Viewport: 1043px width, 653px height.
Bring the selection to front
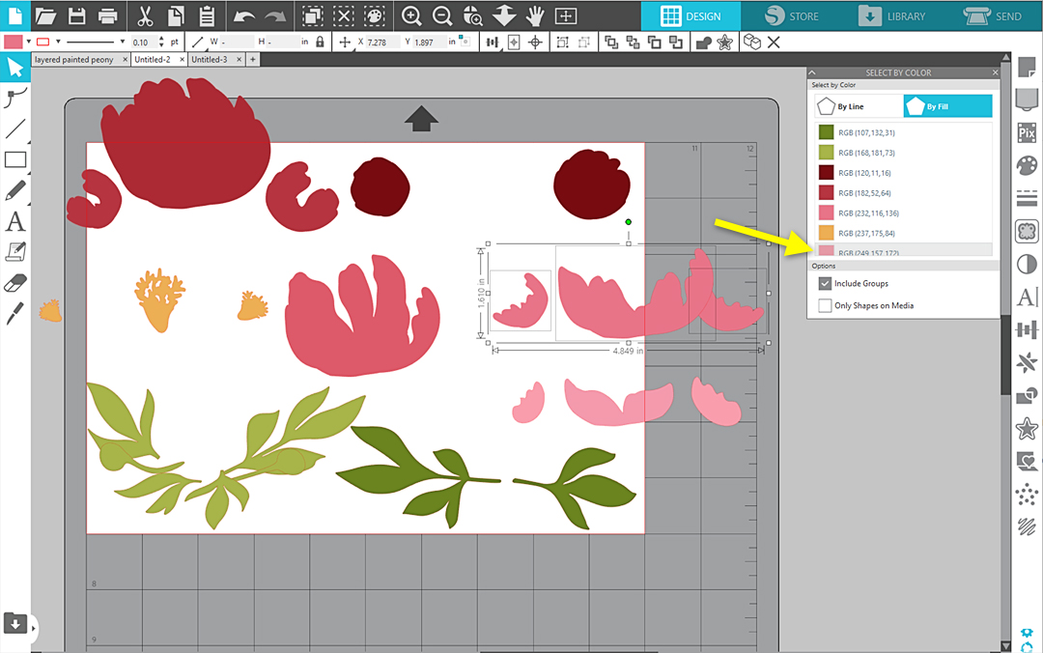(611, 42)
